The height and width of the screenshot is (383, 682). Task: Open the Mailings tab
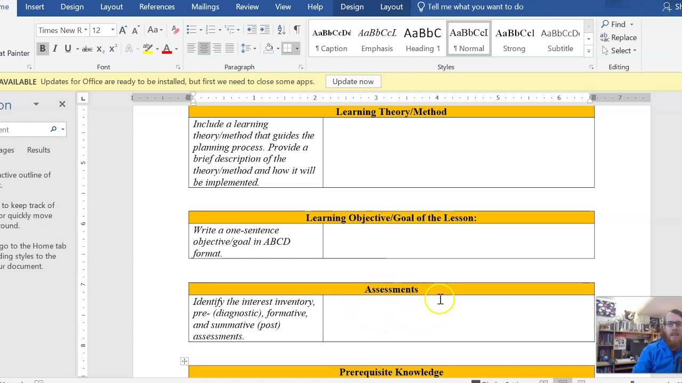tap(205, 7)
